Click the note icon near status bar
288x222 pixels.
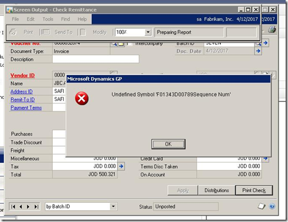pos(261,206)
